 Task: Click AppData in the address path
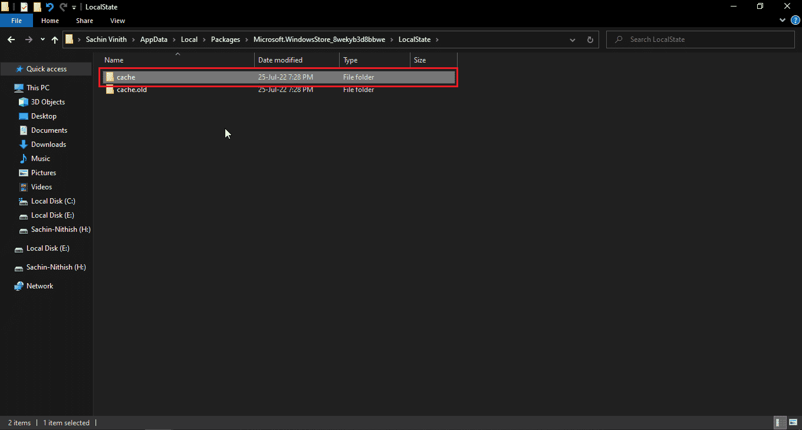(154, 40)
